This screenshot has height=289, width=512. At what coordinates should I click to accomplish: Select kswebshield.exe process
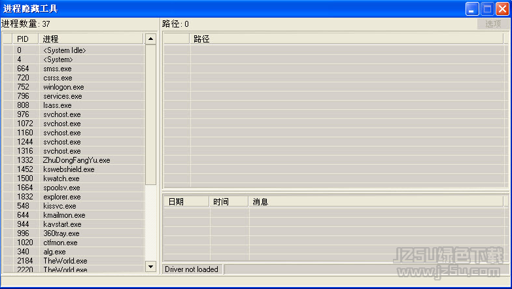[73, 169]
